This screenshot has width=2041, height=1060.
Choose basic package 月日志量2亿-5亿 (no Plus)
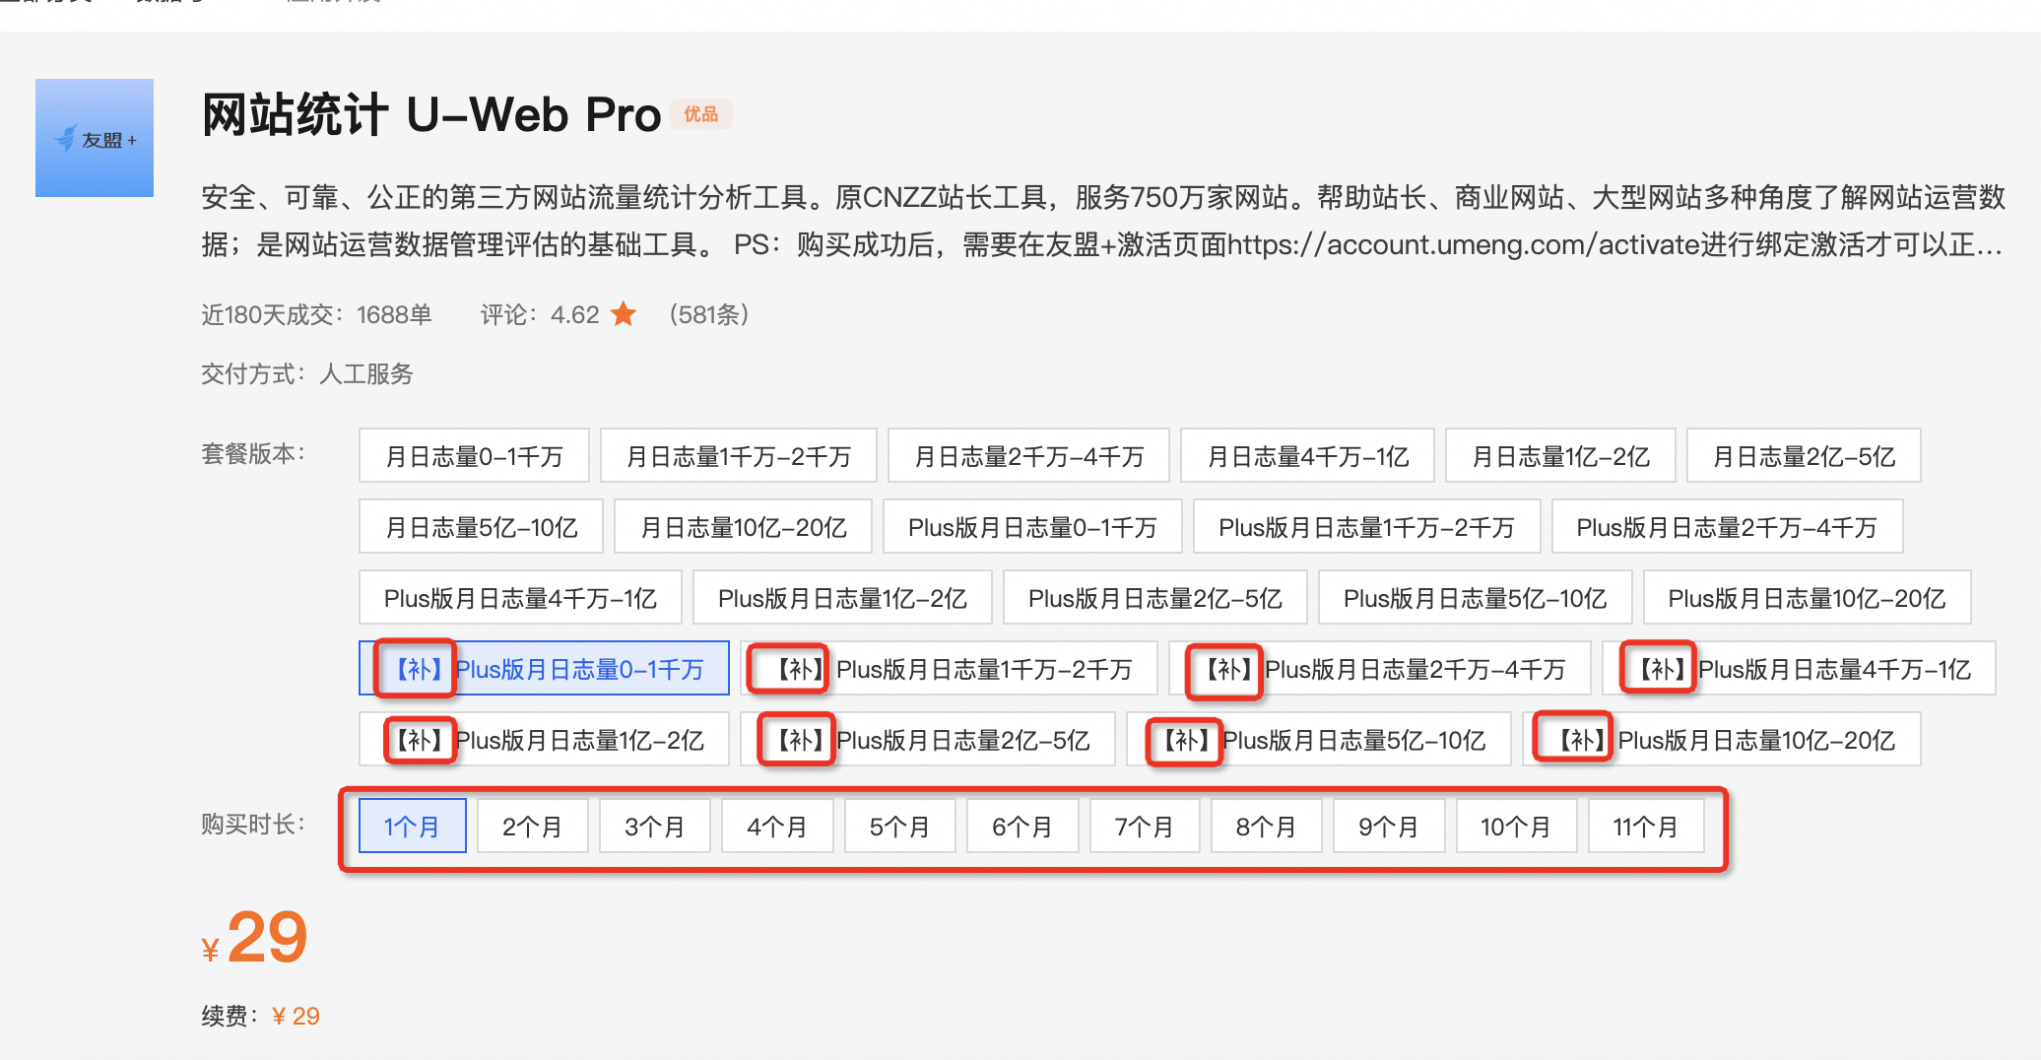[x=1804, y=455]
